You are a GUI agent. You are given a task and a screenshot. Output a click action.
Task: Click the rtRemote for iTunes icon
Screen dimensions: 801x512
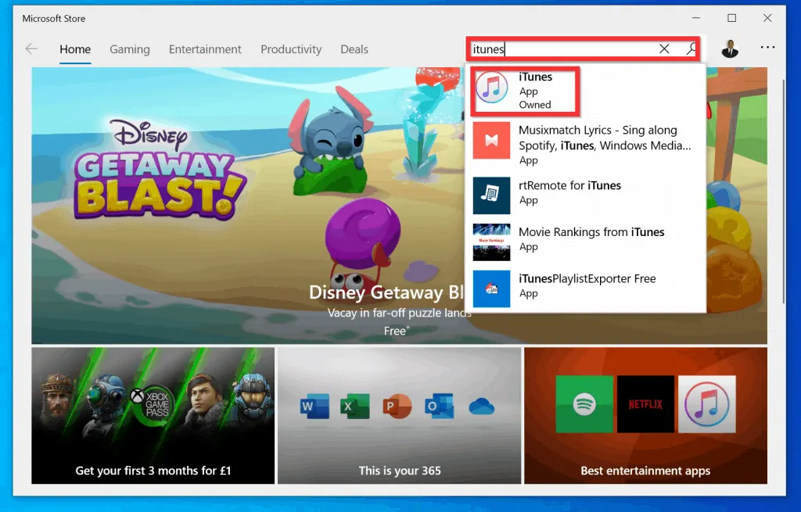point(492,195)
